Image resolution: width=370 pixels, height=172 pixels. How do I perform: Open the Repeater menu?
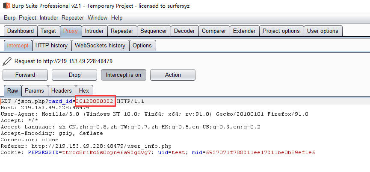click(x=73, y=17)
